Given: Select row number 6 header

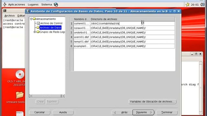Looking at the screenshot, I should (x=71, y=46).
